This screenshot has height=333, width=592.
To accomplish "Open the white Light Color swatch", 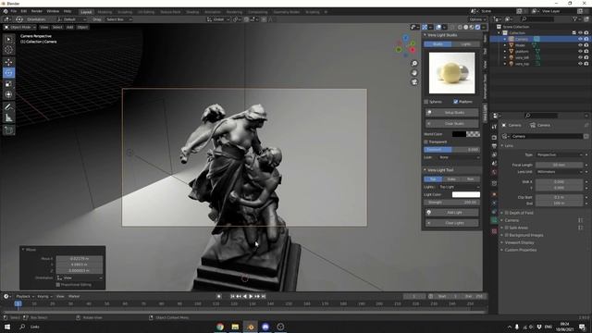I will 466,194.
